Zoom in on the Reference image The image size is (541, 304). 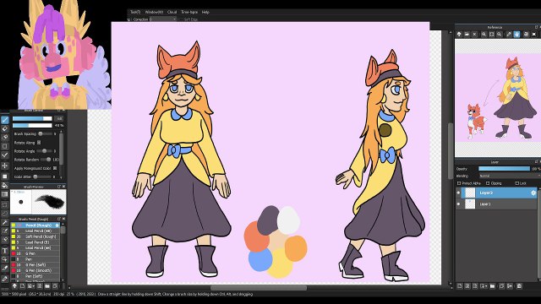[484, 34]
